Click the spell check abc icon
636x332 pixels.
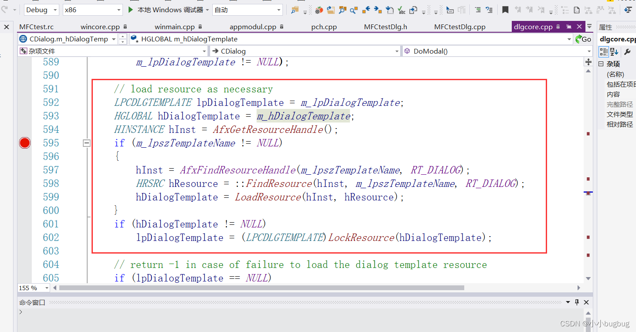(x=402, y=10)
